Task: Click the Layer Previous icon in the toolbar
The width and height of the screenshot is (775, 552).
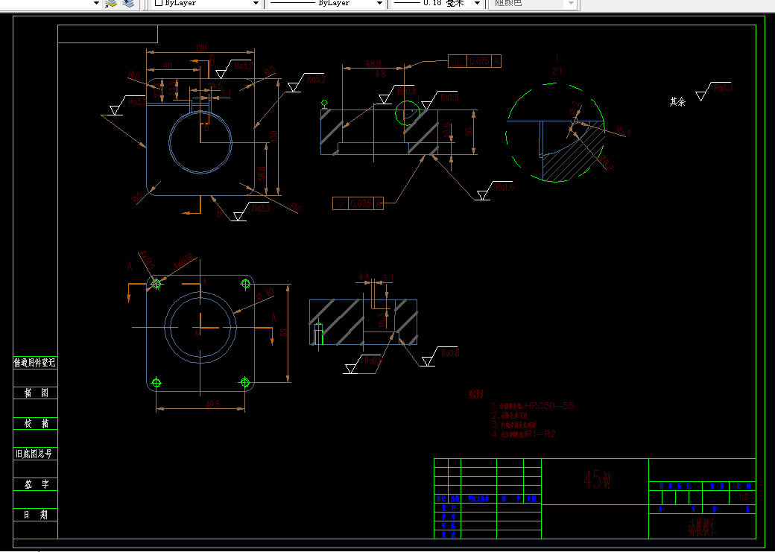Action: pyautogui.click(x=112, y=4)
